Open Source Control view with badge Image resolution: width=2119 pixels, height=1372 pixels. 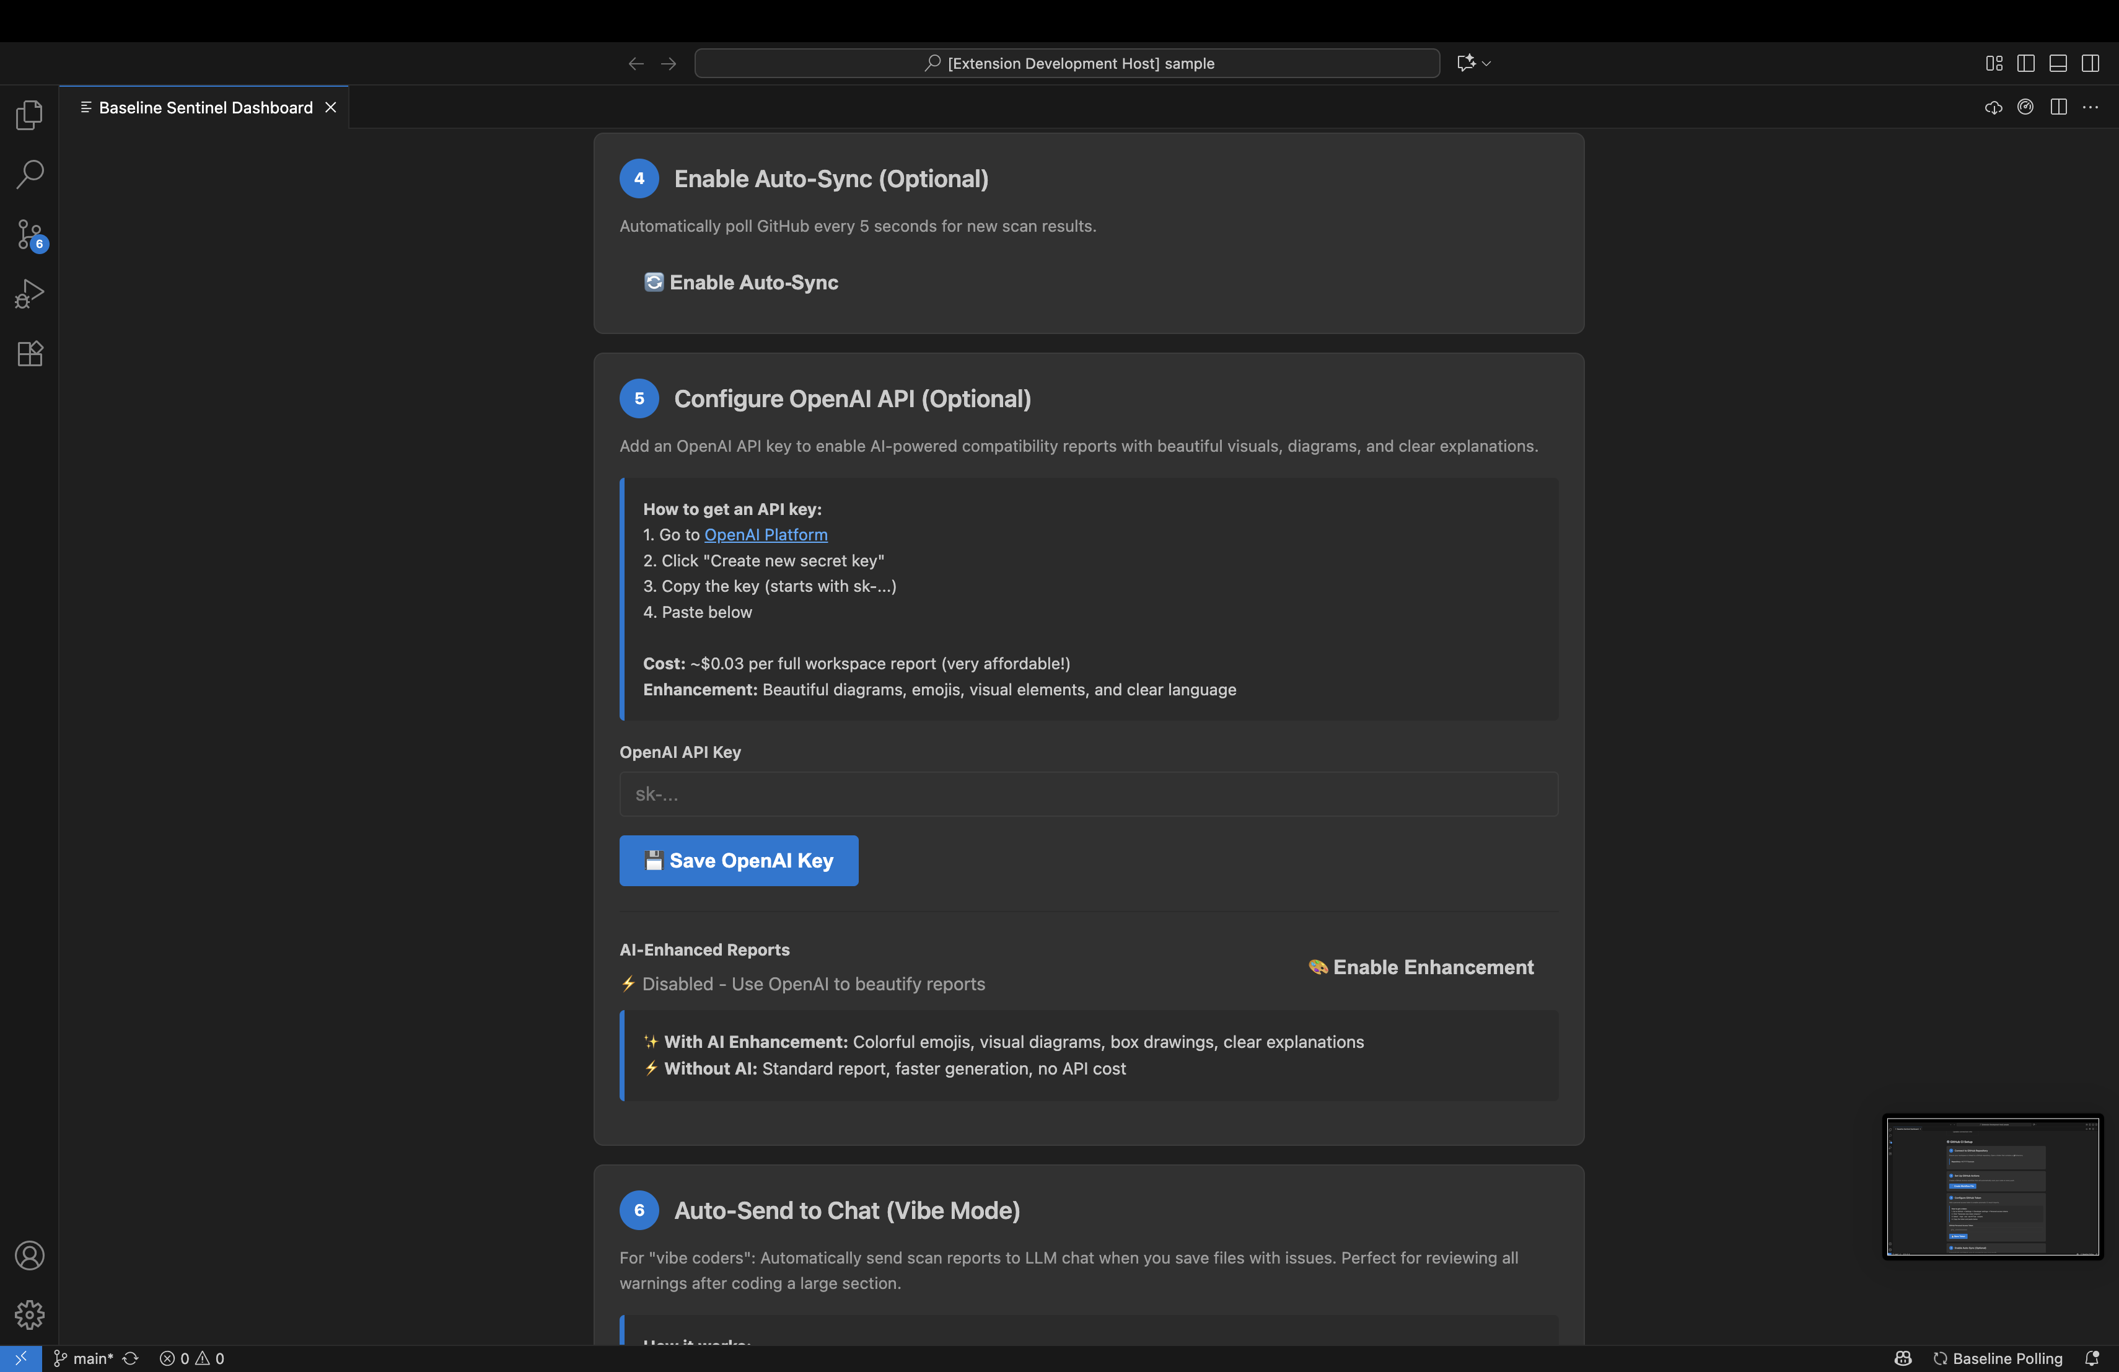(29, 235)
